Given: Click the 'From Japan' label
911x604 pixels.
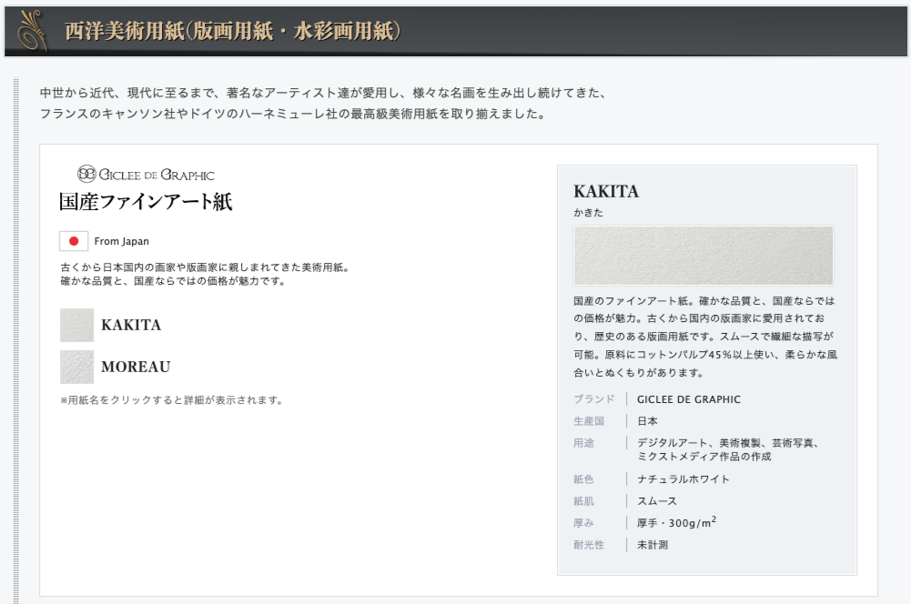Looking at the screenshot, I should (x=121, y=241).
